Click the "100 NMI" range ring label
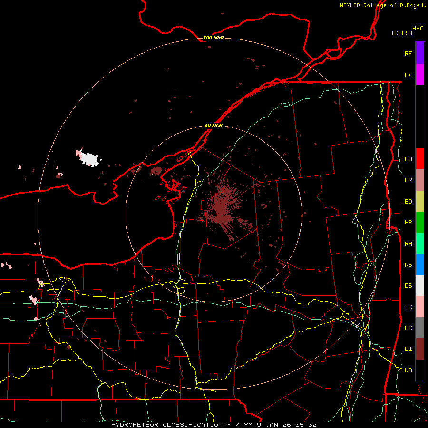This screenshot has height=428, width=428. tap(214, 38)
